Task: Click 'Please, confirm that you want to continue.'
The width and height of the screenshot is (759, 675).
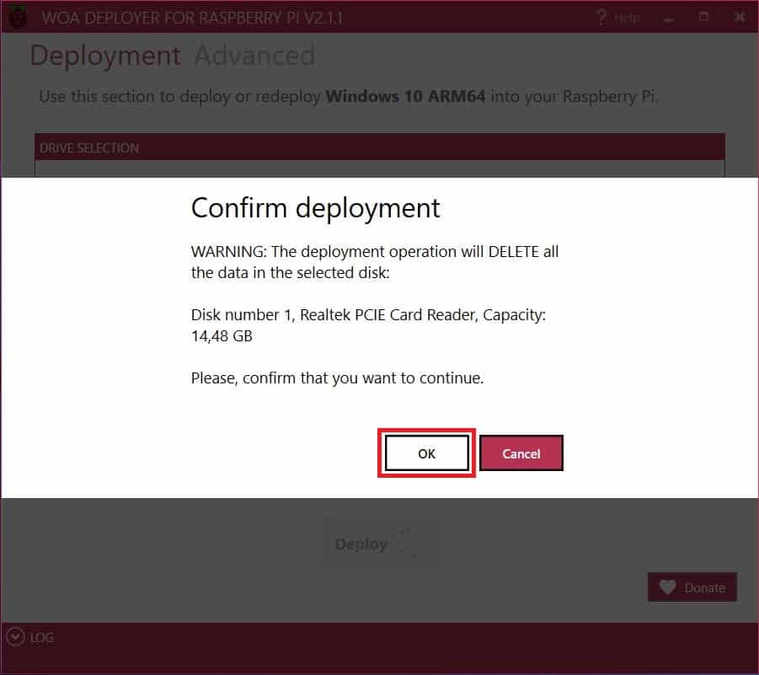Action: (338, 378)
